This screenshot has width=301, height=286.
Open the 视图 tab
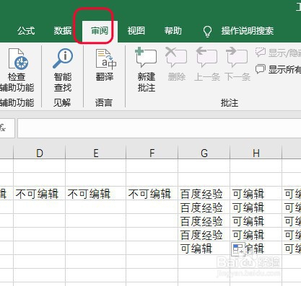pyautogui.click(x=136, y=31)
